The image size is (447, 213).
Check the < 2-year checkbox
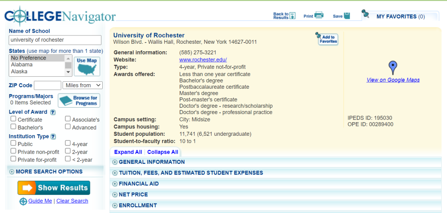67,159
